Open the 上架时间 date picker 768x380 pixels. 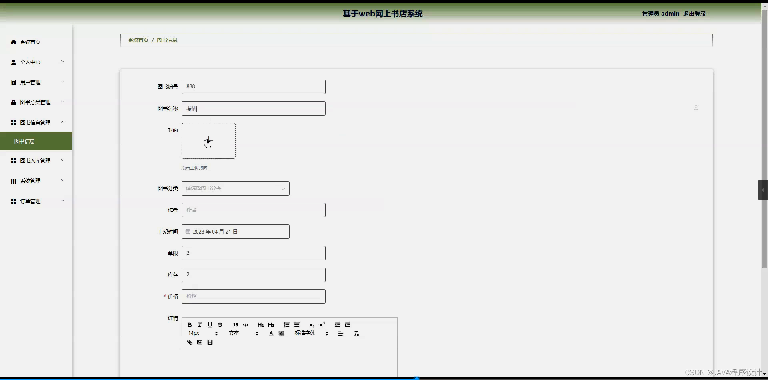[x=236, y=232]
